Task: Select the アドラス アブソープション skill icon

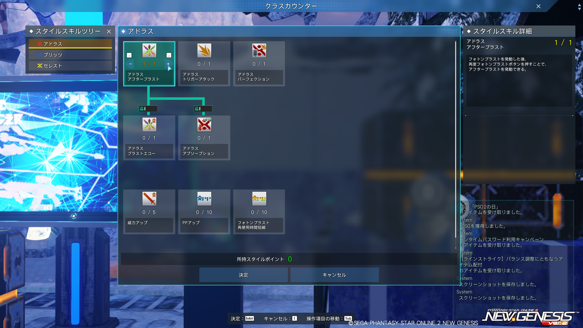Action: (204, 124)
